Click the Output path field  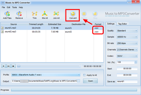tap(44, 81)
